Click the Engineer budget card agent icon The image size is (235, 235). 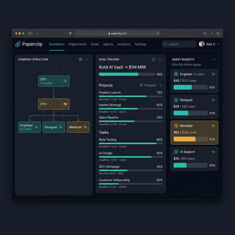tap(176, 74)
